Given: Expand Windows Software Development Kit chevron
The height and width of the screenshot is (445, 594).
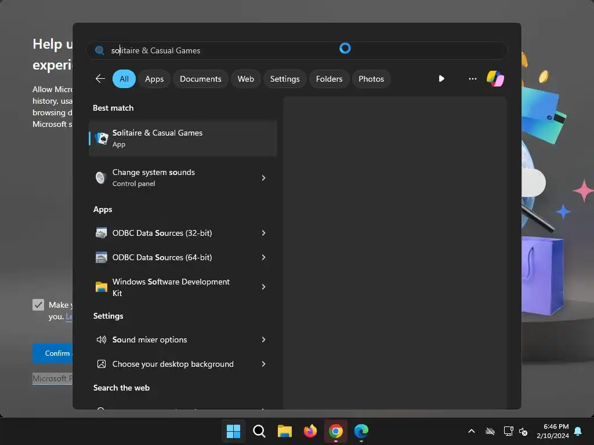Looking at the screenshot, I should (x=264, y=287).
